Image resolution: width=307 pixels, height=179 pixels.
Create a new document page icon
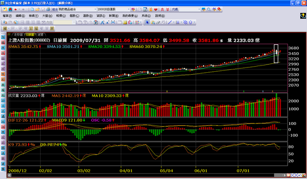point(32,9)
